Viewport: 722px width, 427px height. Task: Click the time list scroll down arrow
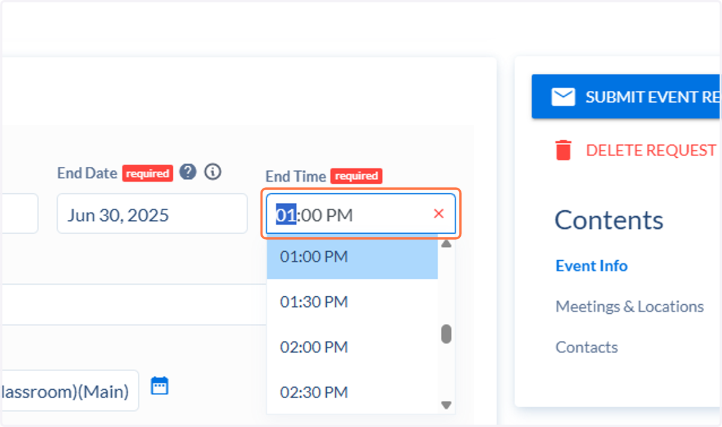(x=446, y=405)
